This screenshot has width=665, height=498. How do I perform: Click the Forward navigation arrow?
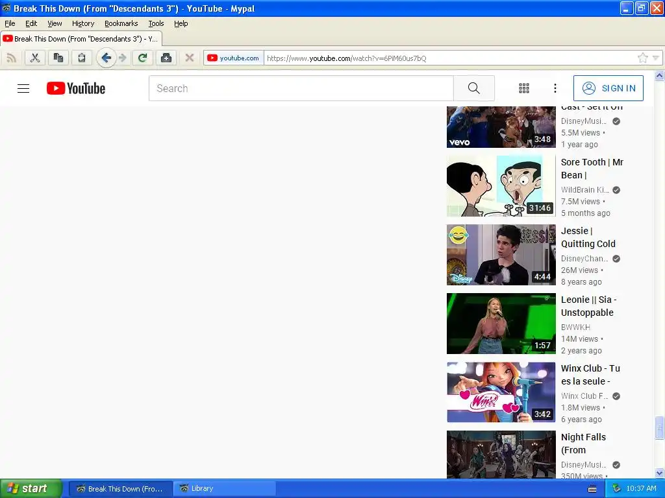pyautogui.click(x=123, y=58)
